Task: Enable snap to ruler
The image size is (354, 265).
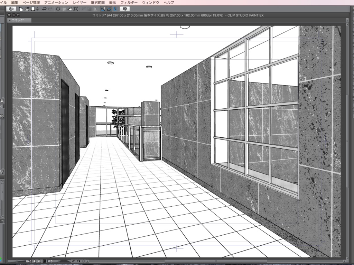Action: [x=103, y=9]
